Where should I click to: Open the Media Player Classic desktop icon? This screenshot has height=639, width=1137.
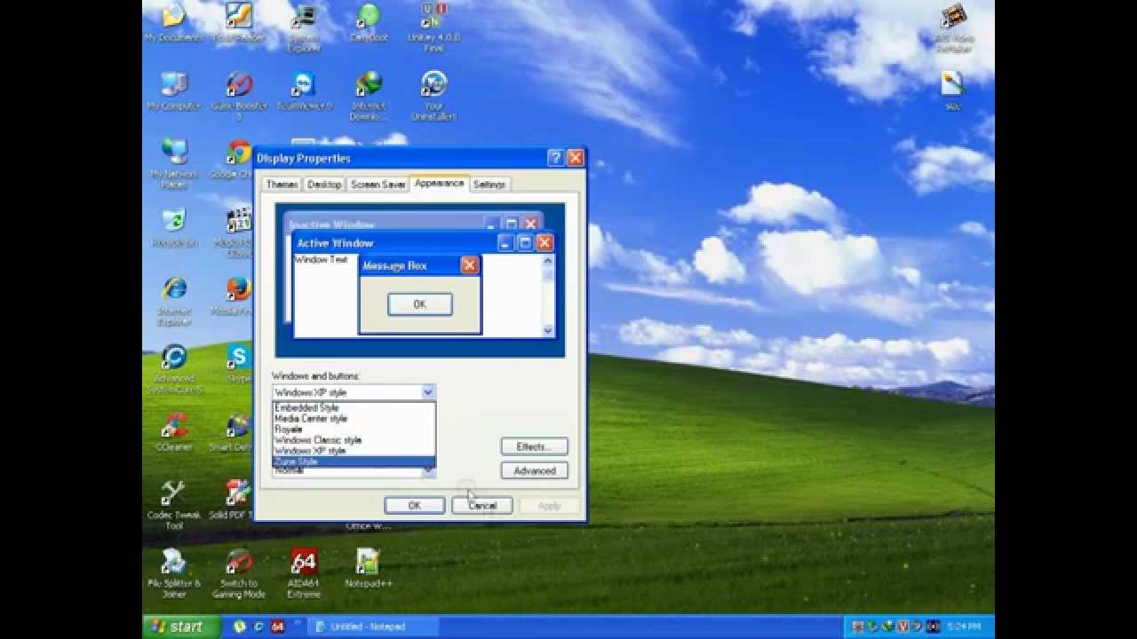[x=236, y=233]
